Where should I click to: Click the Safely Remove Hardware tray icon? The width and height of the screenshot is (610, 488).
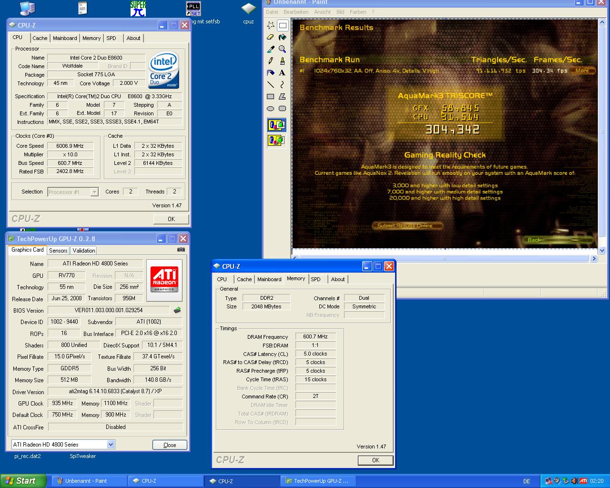coord(566,481)
